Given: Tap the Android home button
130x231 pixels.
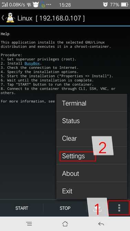Looking at the screenshot, I should click(x=65, y=224).
